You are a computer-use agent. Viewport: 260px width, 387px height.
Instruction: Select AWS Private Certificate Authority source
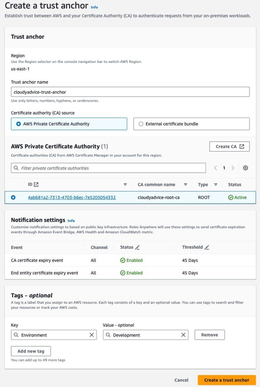coord(69,124)
